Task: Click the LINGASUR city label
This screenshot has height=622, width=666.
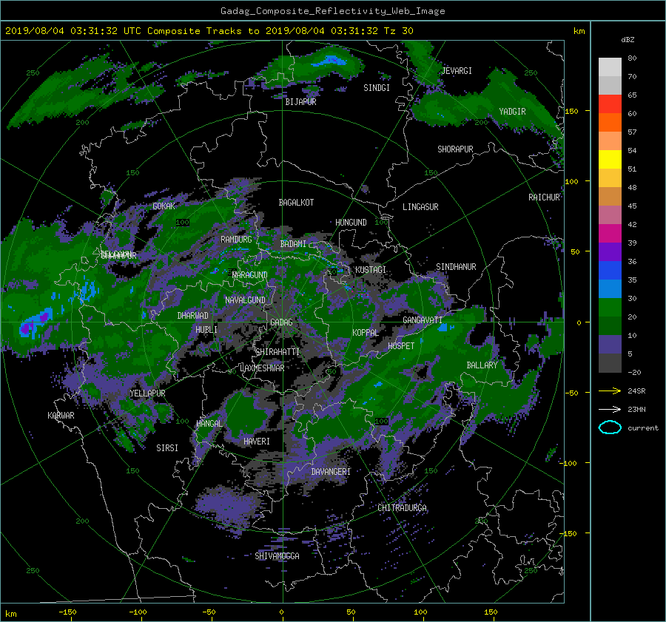Action: [420, 207]
